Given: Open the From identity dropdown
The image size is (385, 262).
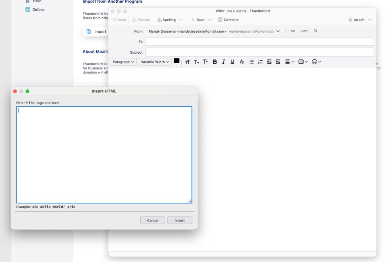Looking at the screenshot, I should tap(278, 31).
